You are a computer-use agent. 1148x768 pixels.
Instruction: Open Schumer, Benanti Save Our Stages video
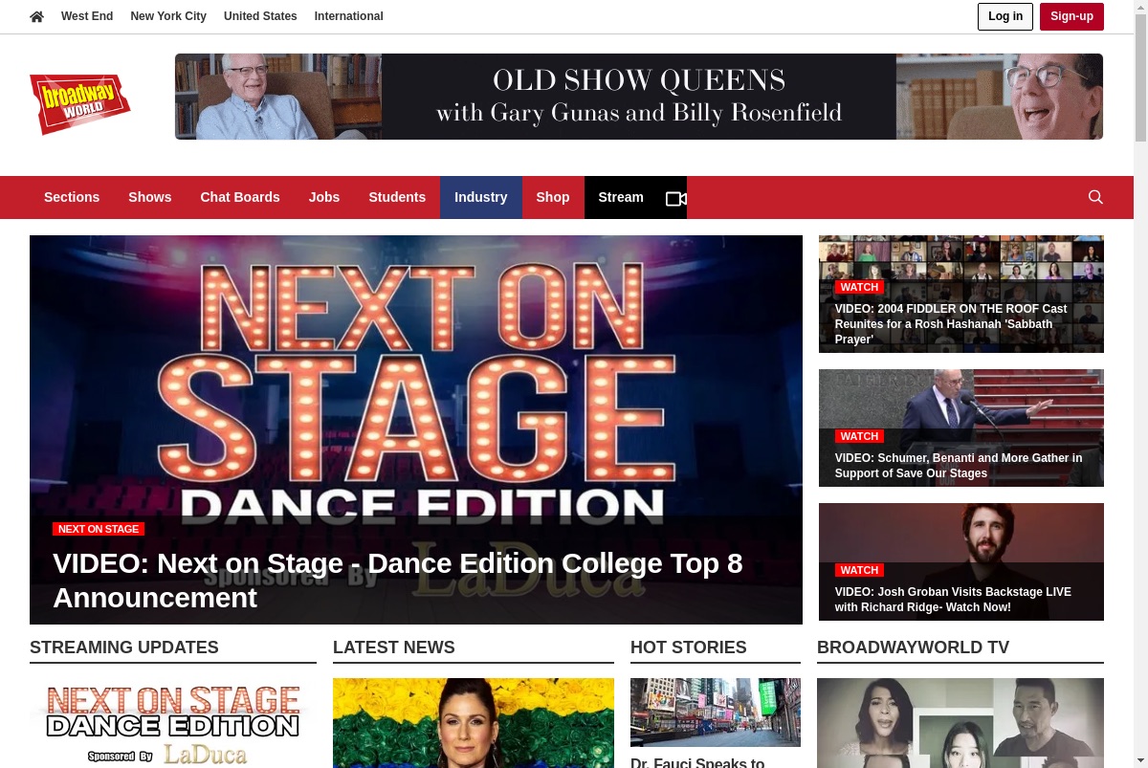click(x=959, y=466)
